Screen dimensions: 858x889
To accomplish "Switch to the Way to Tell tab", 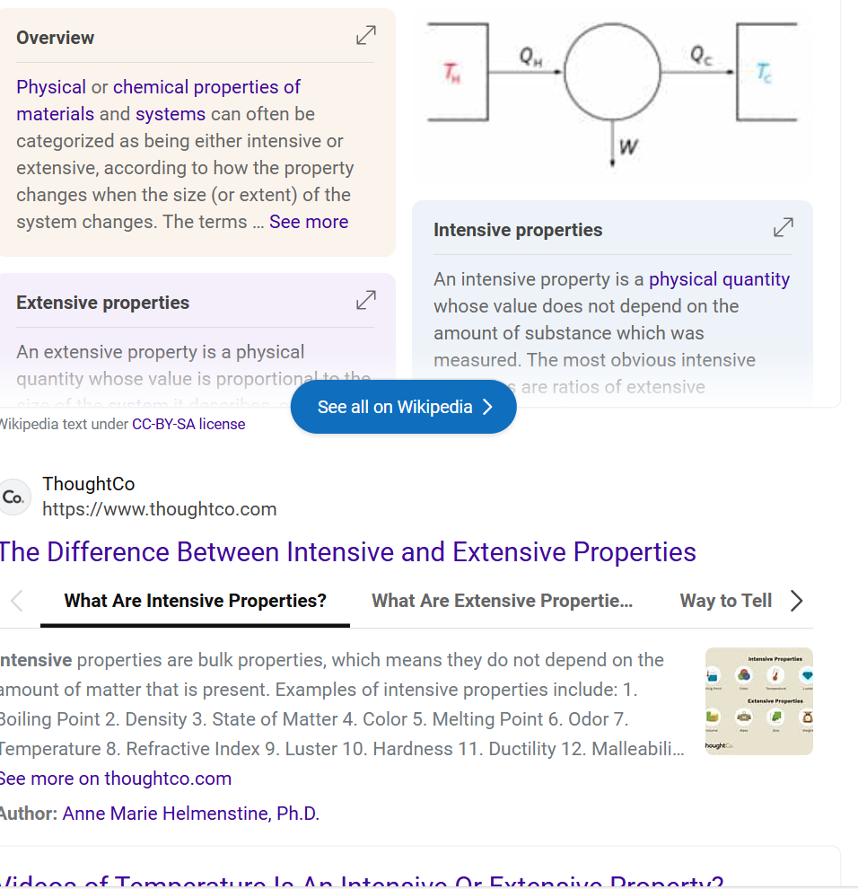I will click(725, 601).
